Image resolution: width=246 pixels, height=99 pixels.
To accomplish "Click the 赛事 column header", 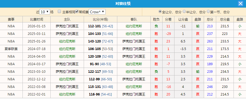I will (x=11, y=19).
